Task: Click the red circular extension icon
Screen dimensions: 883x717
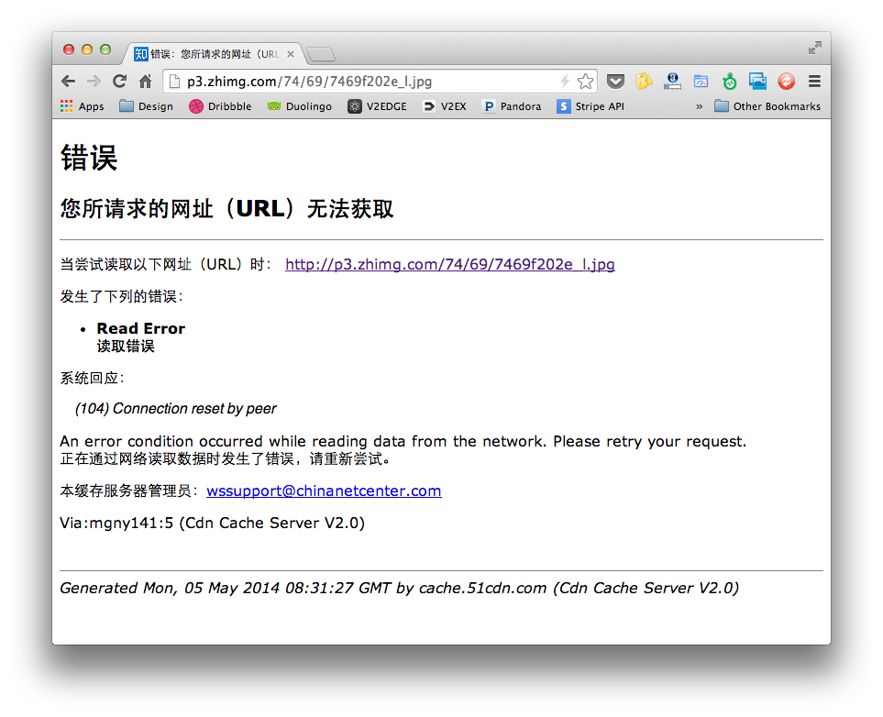Action: tap(786, 82)
